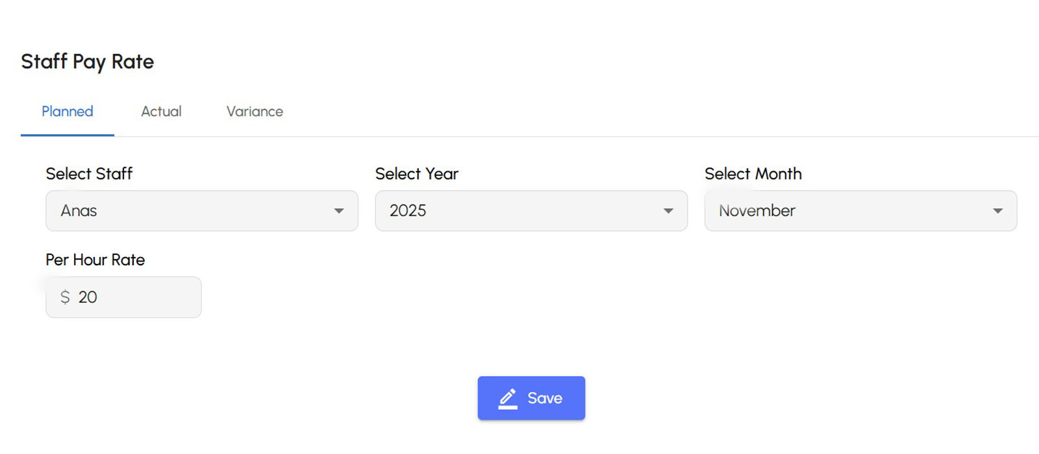Image resolution: width=1039 pixels, height=454 pixels.
Task: Click the Staff Pay Rate heading
Action: coord(87,62)
